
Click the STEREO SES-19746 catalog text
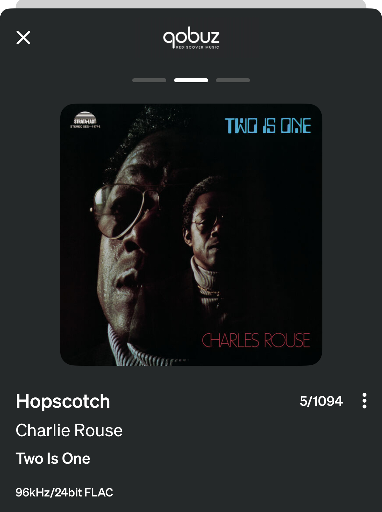(x=85, y=127)
